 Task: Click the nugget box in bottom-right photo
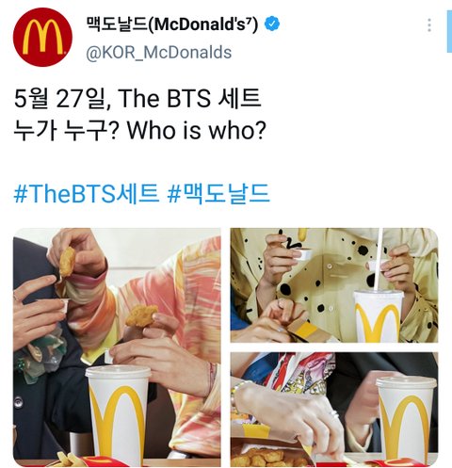click(266, 457)
